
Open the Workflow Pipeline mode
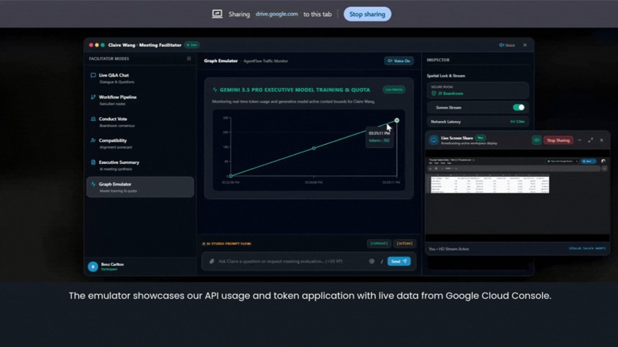(140, 100)
